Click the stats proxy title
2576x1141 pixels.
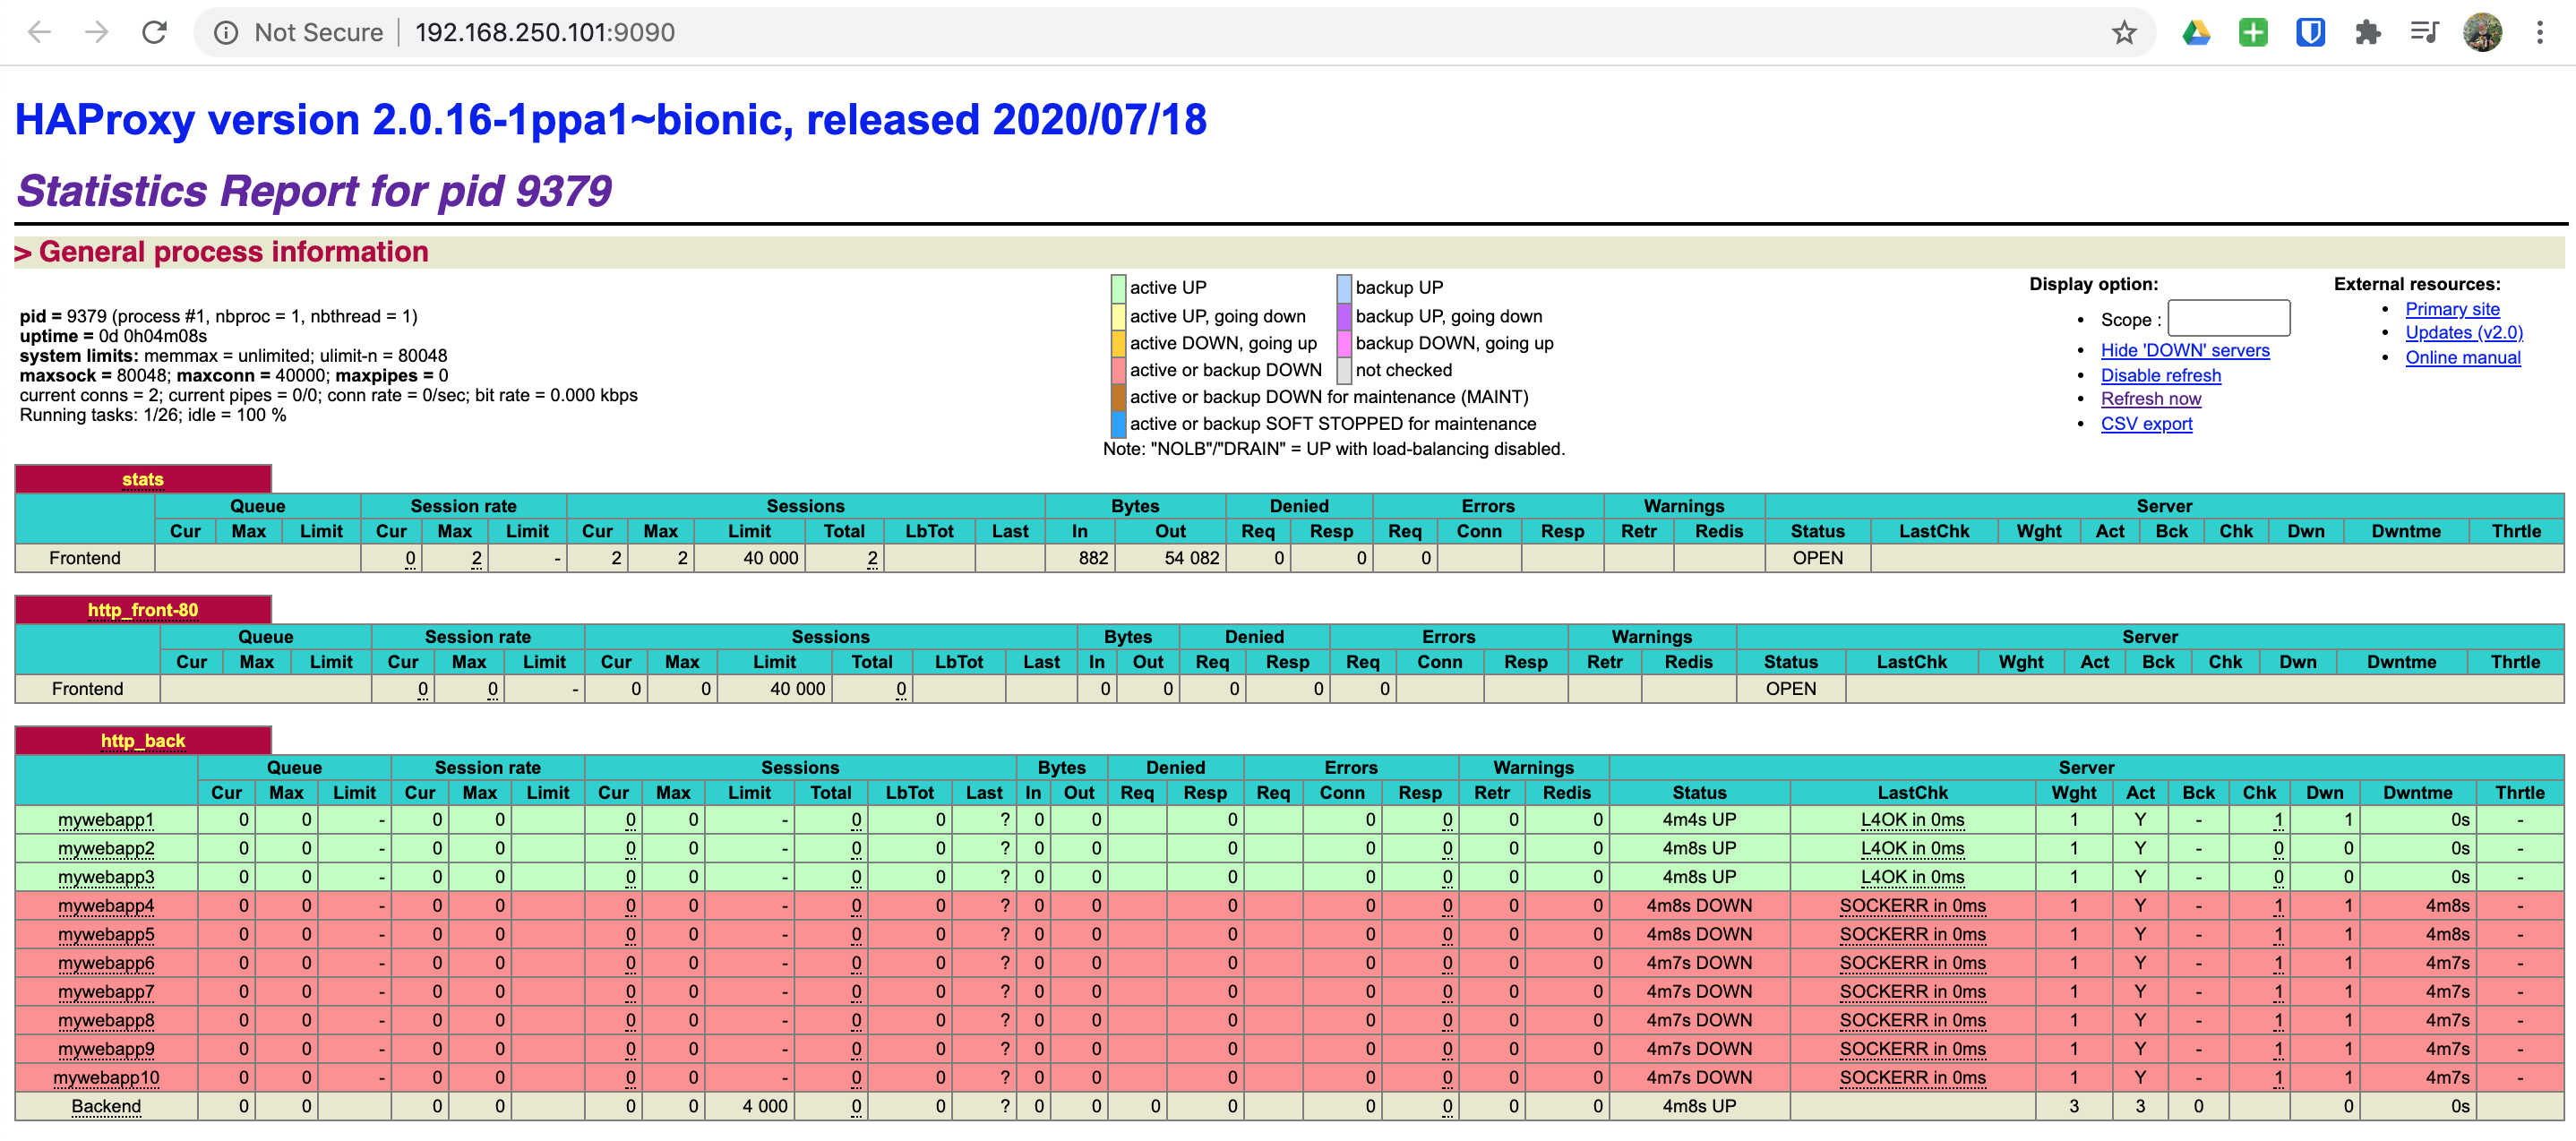coord(143,479)
